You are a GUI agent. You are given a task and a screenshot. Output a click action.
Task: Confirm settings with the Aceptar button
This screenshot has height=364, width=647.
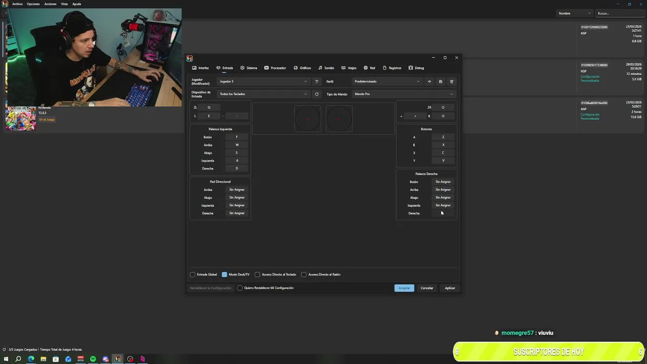pos(404,288)
